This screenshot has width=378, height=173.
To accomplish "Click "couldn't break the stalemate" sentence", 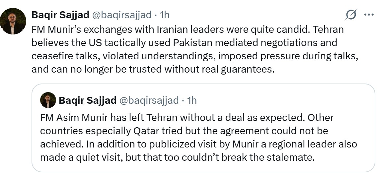I will click(x=178, y=157).
